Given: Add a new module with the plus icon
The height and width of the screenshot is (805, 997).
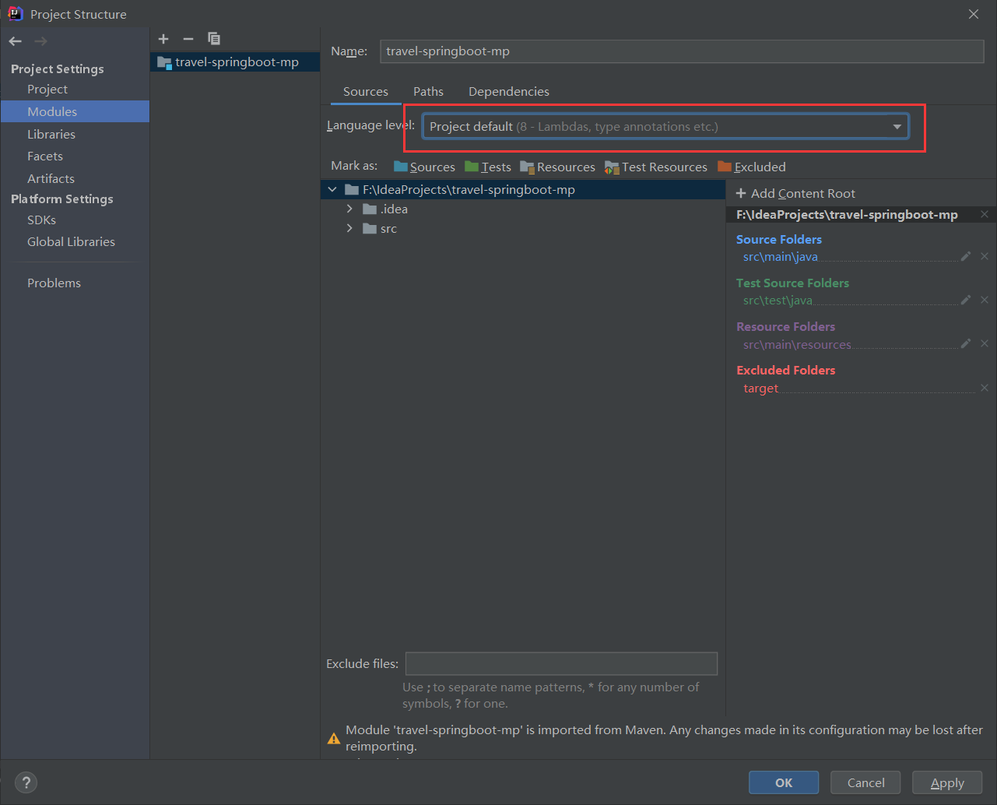Looking at the screenshot, I should [163, 39].
